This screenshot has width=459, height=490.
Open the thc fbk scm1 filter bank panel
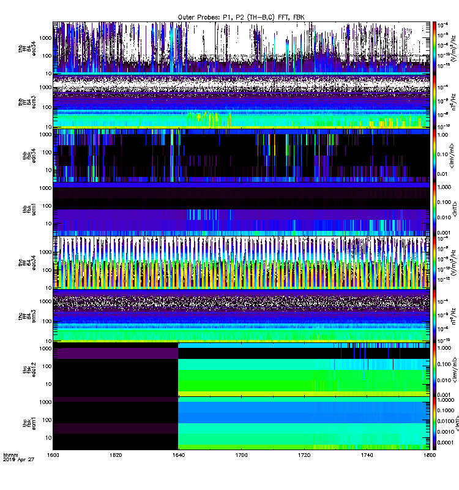coord(241,423)
